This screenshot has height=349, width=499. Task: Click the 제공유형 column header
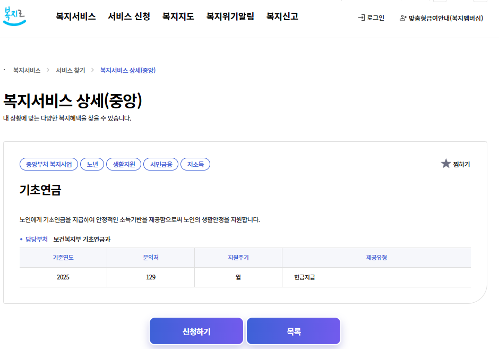376,258
